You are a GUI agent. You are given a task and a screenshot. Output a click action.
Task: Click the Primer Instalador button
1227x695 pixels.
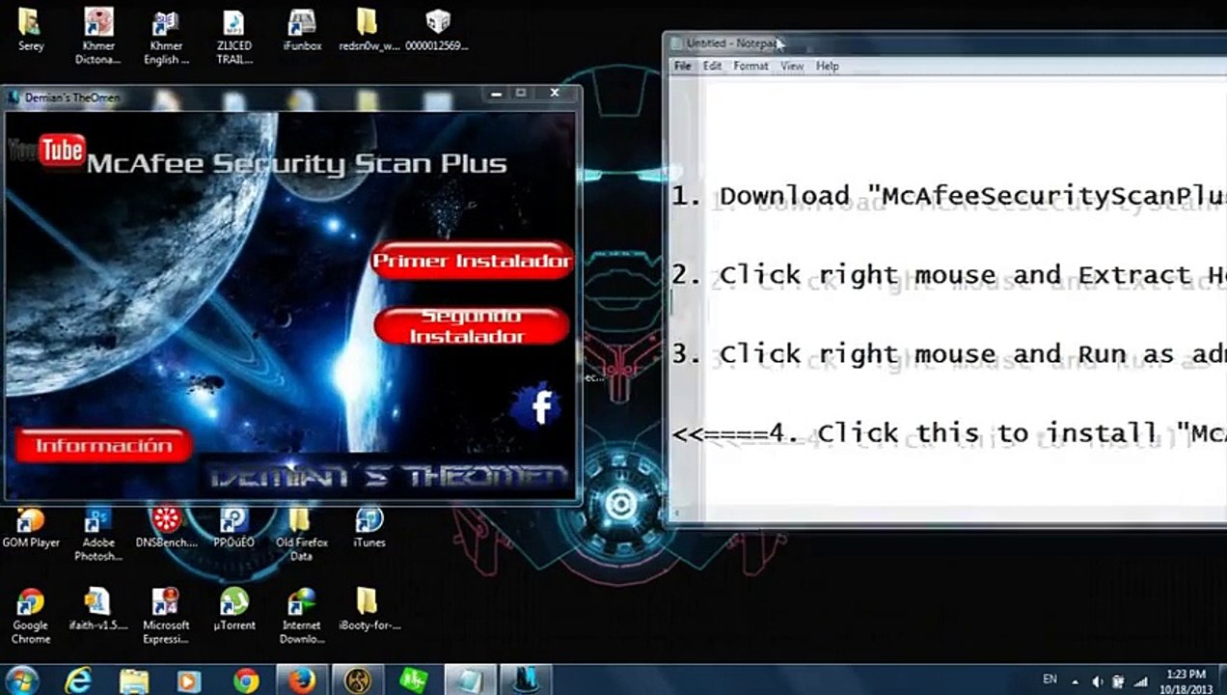[472, 262]
